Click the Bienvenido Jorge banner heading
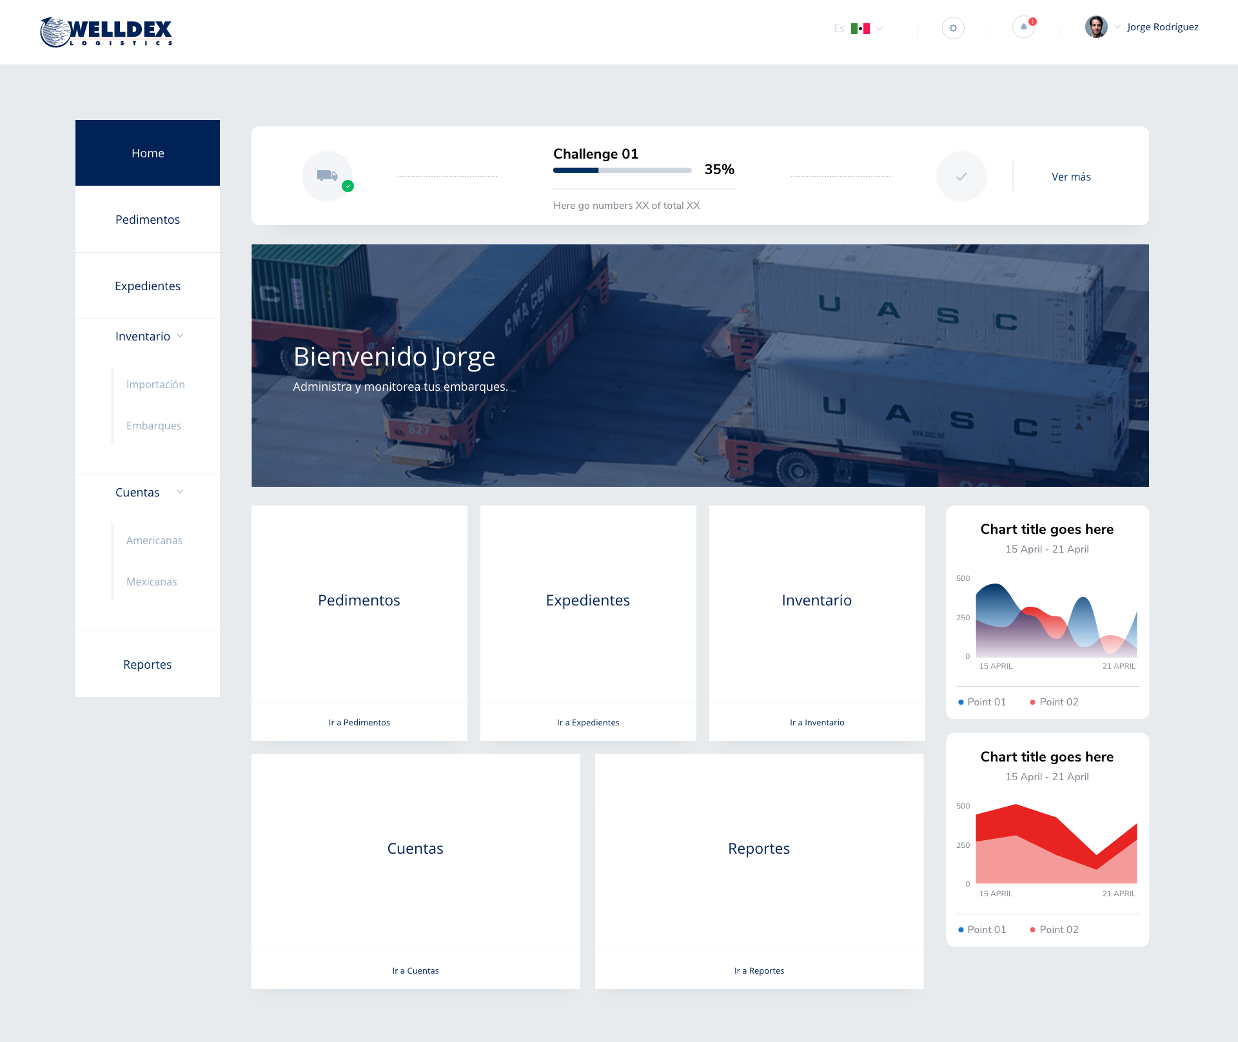The width and height of the screenshot is (1238, 1042). 394,357
